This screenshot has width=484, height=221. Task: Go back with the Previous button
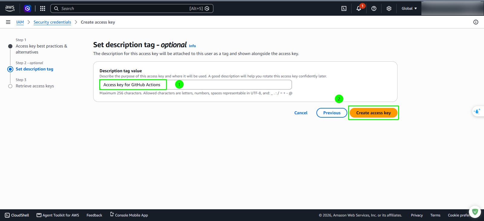coord(332,113)
